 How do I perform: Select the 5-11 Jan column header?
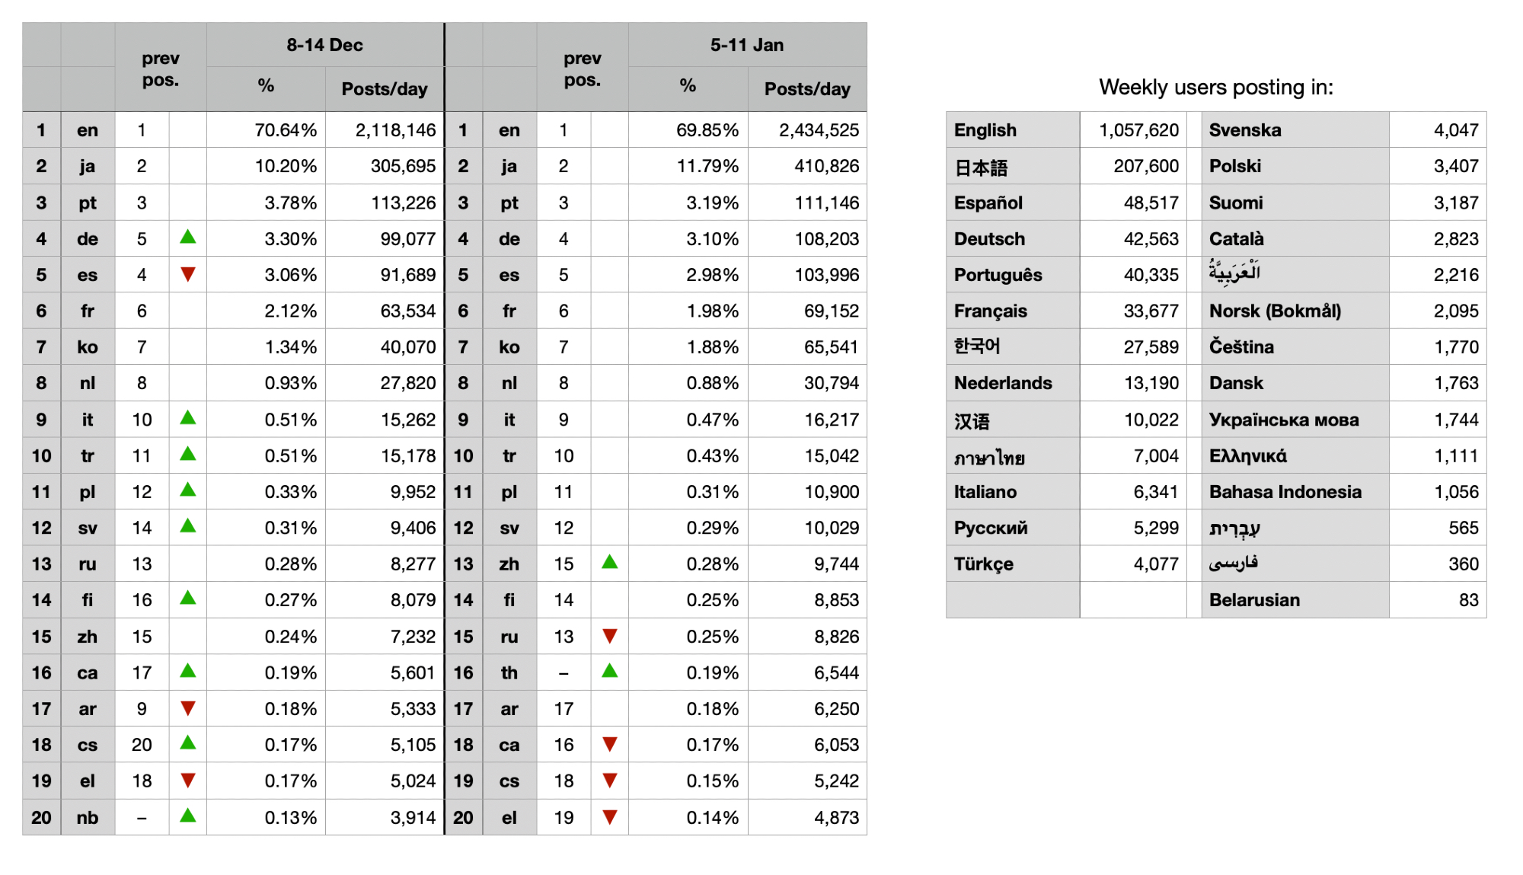pos(746,45)
